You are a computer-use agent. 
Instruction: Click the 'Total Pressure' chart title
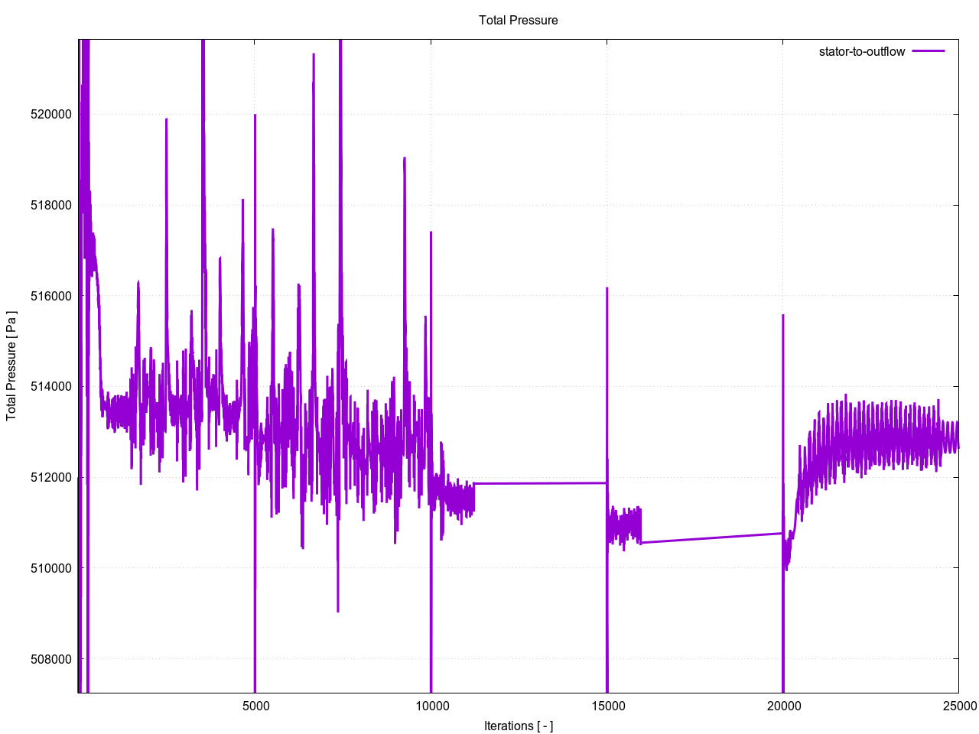point(518,21)
